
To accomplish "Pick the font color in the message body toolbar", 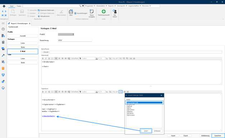I will (97, 59).
